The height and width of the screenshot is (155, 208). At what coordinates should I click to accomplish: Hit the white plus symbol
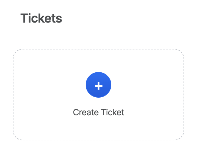pos(98,86)
